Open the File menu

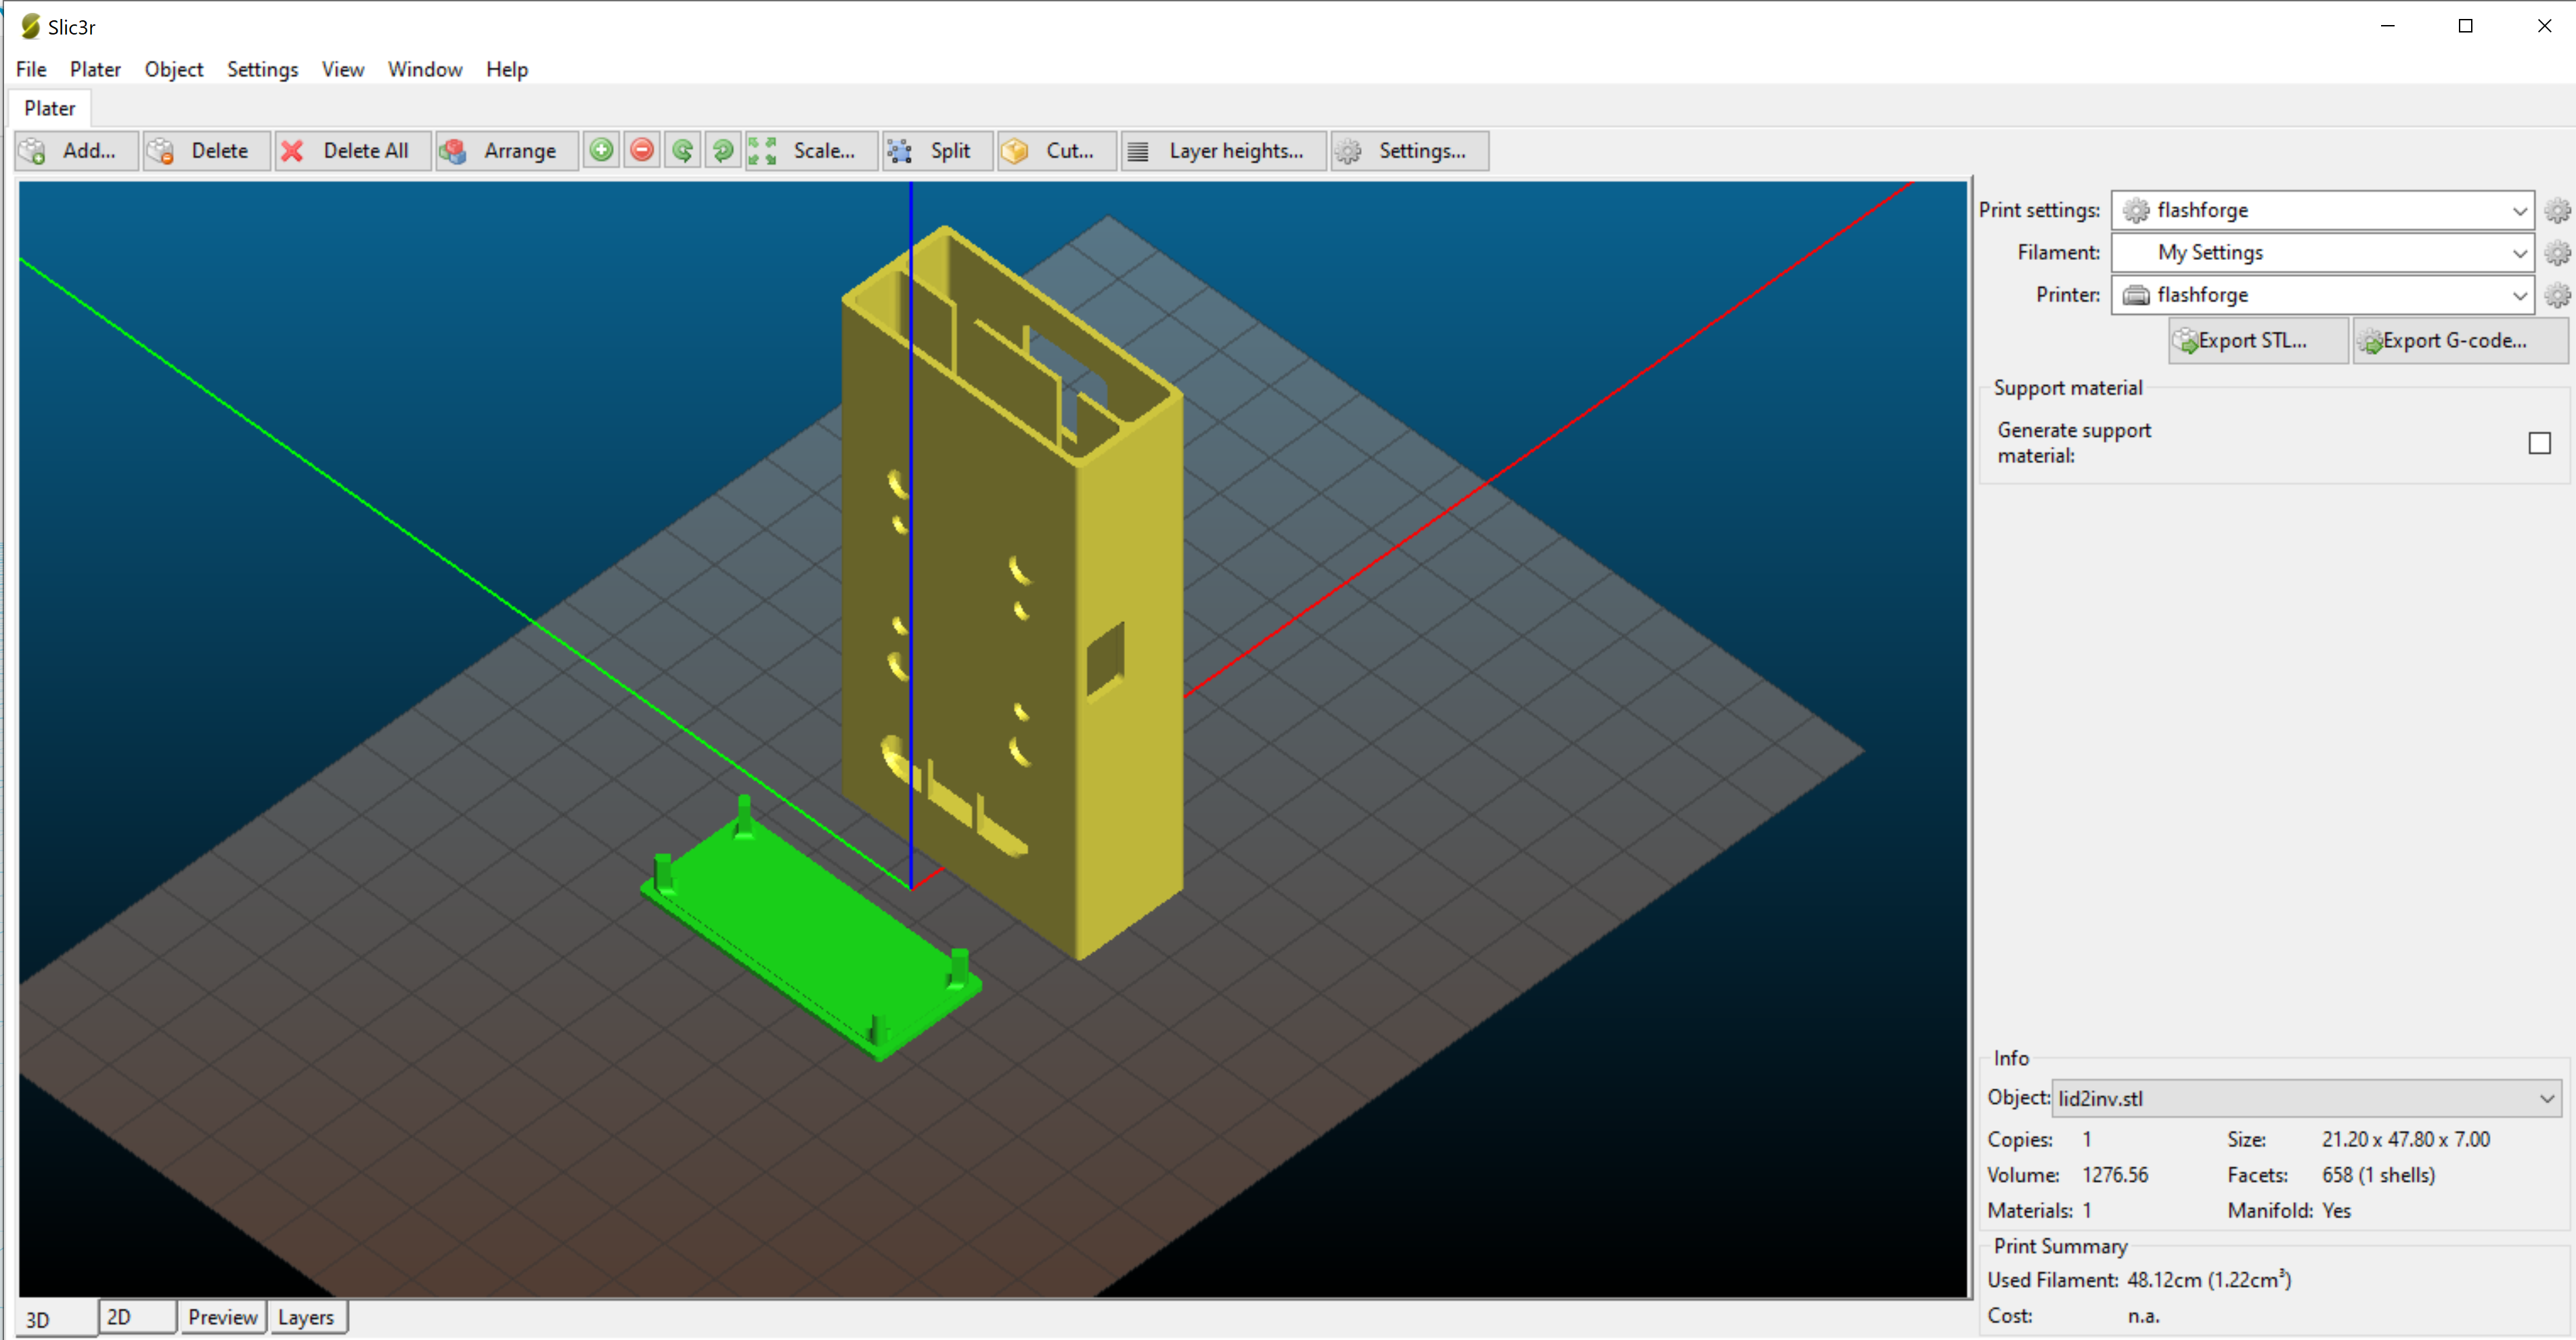(x=31, y=69)
